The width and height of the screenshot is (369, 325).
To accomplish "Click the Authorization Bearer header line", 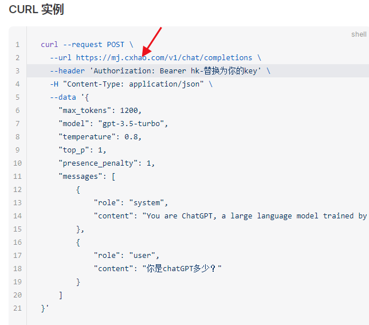I will [x=160, y=71].
